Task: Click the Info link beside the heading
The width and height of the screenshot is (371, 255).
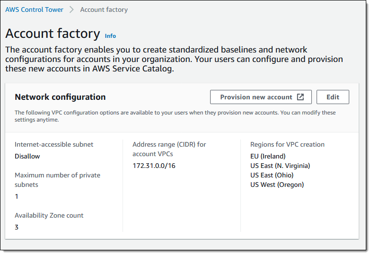Action: [110, 36]
